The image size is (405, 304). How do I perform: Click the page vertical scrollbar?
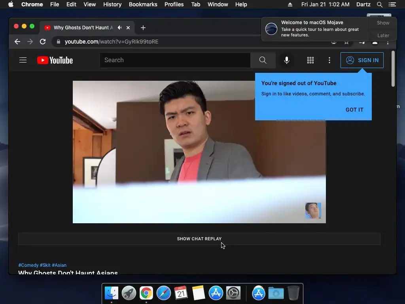point(393,69)
